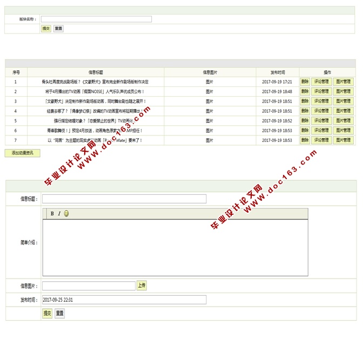Delete row 3 news entry
The height and width of the screenshot is (339, 363).
(305, 101)
